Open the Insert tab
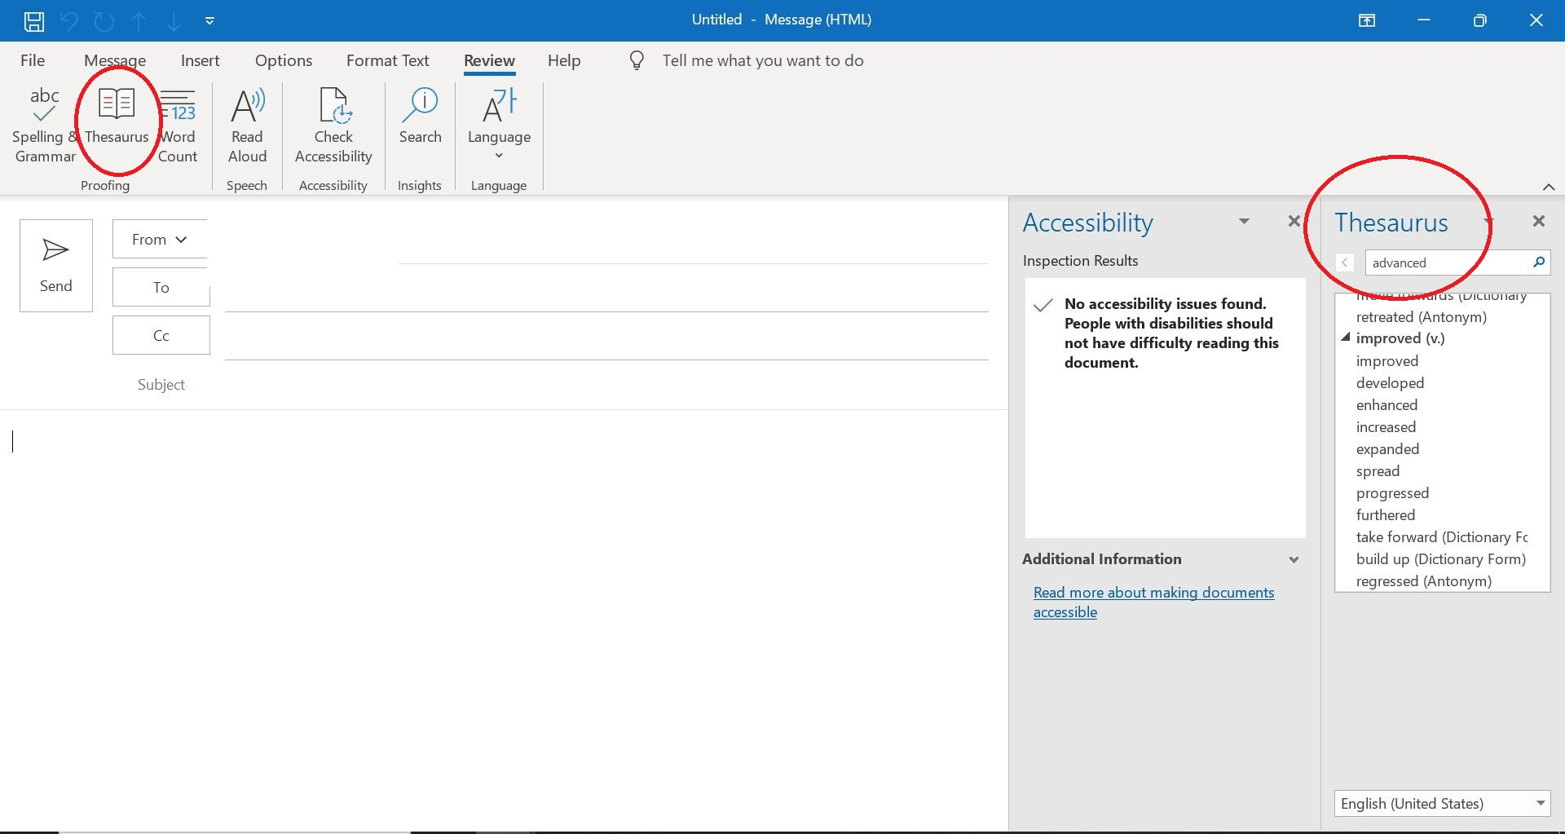The height and width of the screenshot is (834, 1565). point(200,60)
